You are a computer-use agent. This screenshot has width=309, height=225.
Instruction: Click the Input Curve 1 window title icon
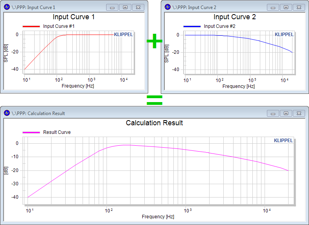point(7,7)
